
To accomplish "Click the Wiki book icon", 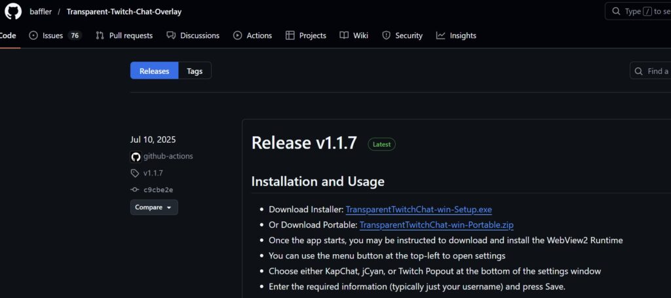I will click(x=344, y=35).
